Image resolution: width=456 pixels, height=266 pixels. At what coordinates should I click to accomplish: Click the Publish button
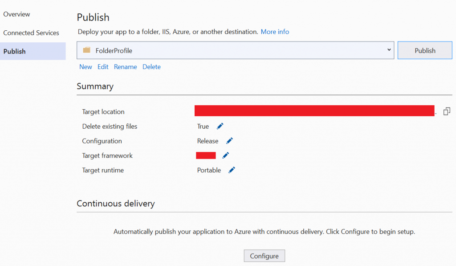(x=424, y=50)
